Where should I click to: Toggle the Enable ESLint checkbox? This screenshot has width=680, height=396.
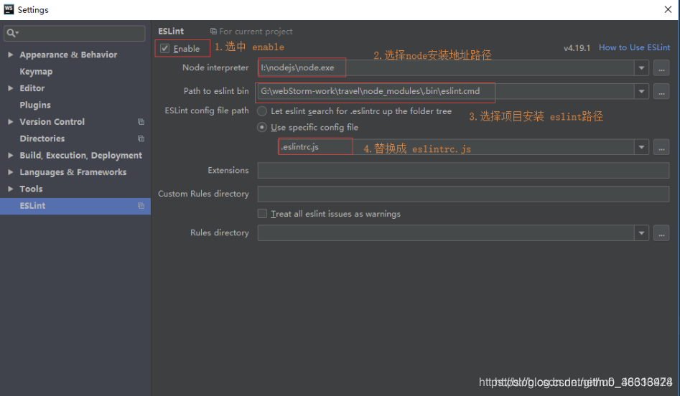[x=165, y=49]
